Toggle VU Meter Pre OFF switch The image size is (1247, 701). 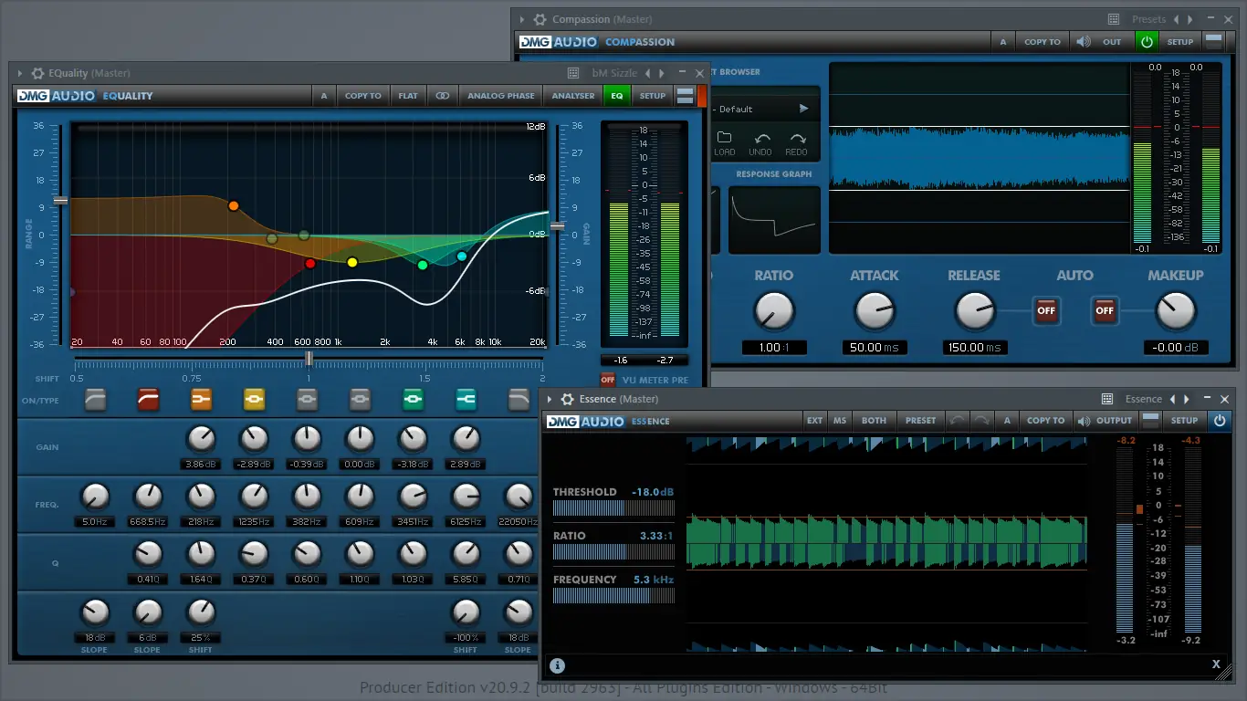pyautogui.click(x=608, y=380)
